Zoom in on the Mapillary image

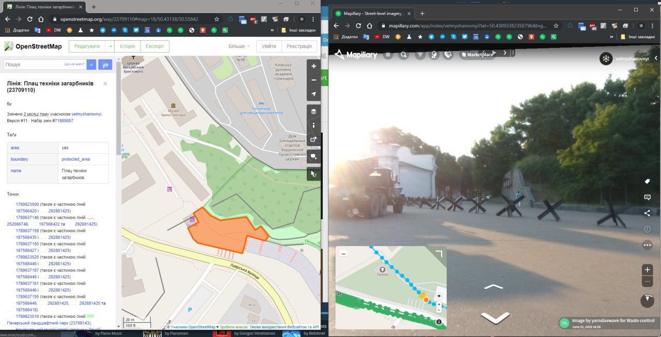[647, 269]
